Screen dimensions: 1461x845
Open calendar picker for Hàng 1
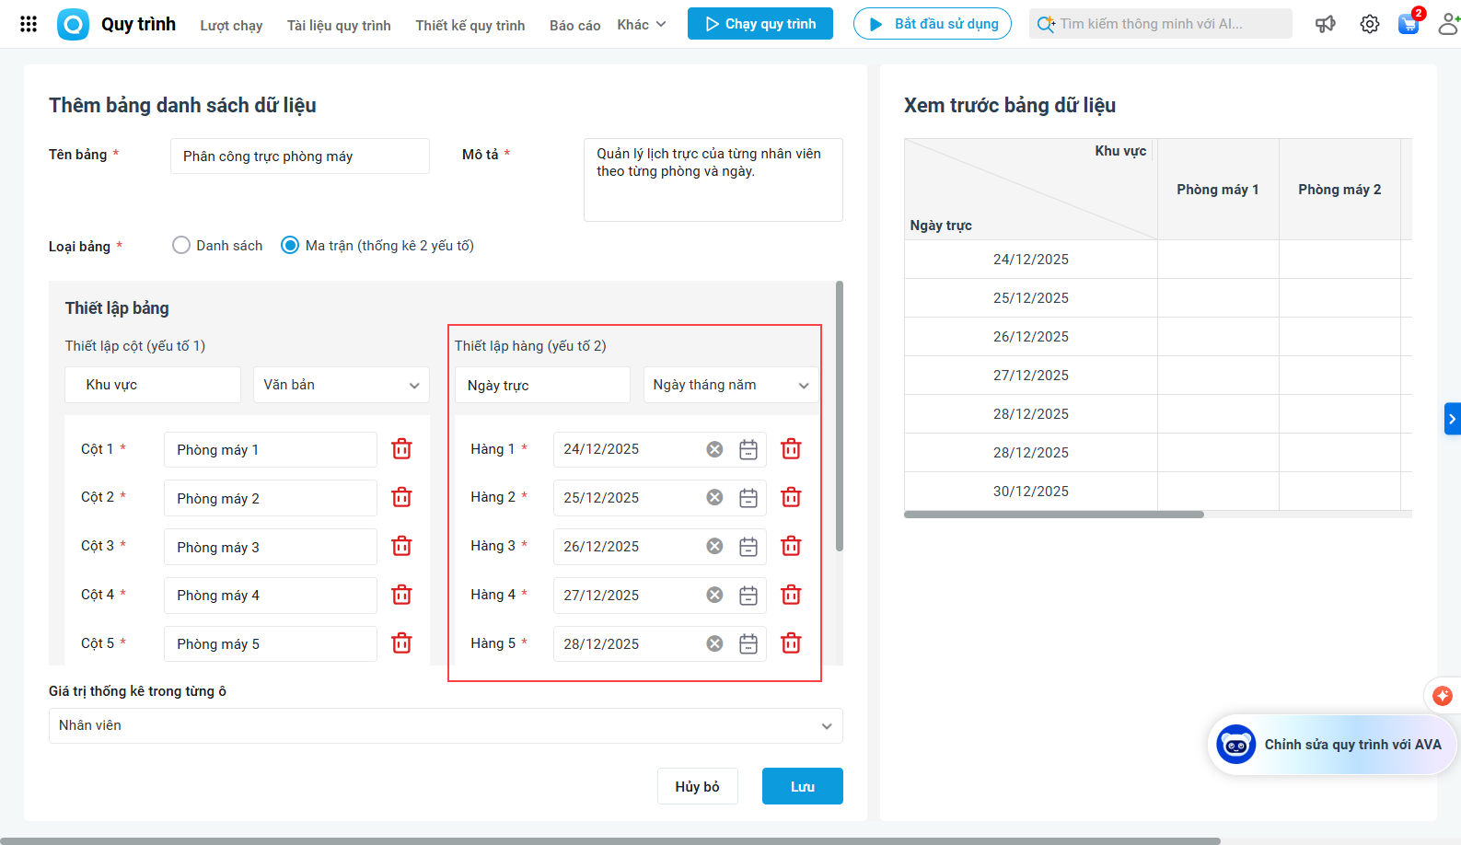pos(748,449)
